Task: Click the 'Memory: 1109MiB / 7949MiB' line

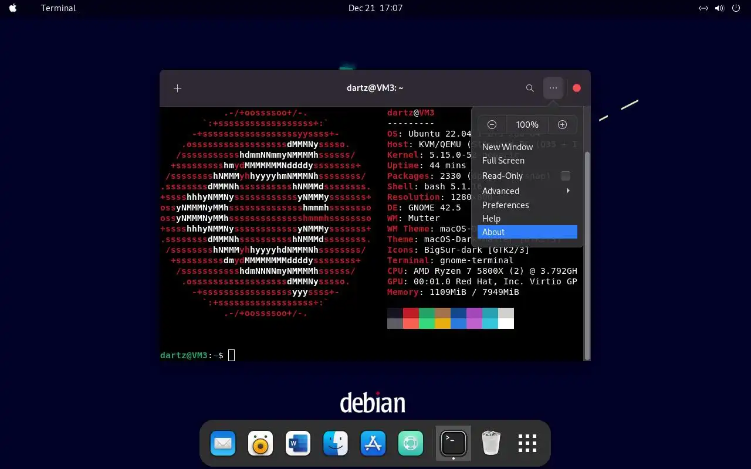Action: pyautogui.click(x=453, y=292)
